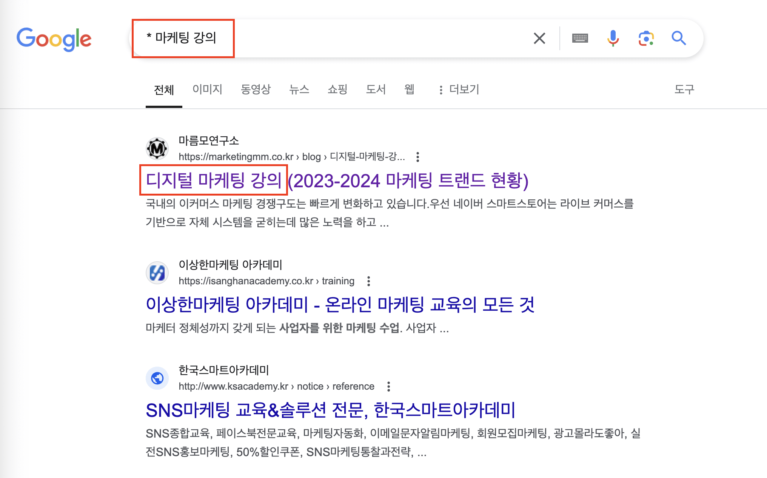The width and height of the screenshot is (767, 478).
Task: Click the Google logo
Action: 54,39
